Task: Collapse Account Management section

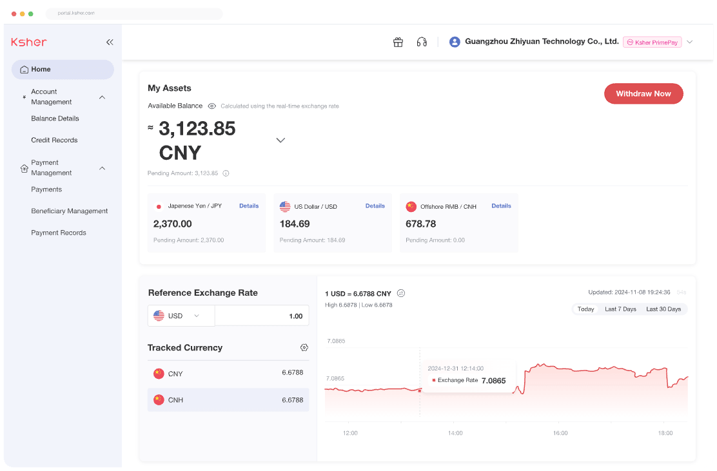Action: (x=103, y=97)
